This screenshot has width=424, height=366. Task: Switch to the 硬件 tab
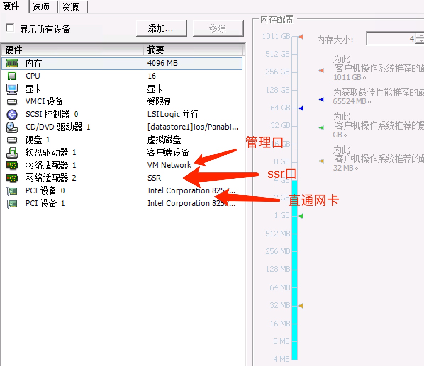(x=11, y=6)
